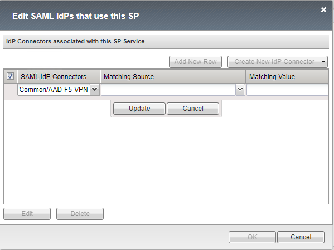The width and height of the screenshot is (334, 250).
Task: Click the IdP Connectors section header bar
Action: point(166,42)
